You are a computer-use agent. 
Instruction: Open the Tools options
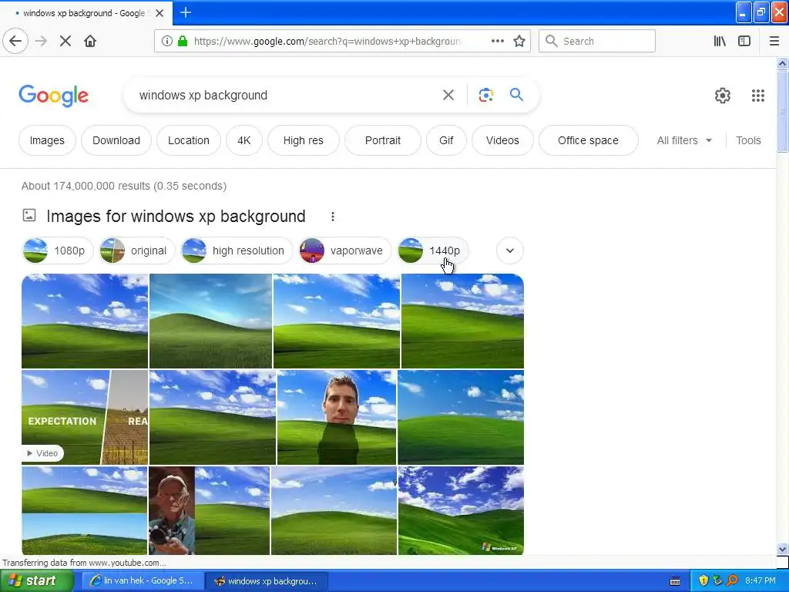748,140
